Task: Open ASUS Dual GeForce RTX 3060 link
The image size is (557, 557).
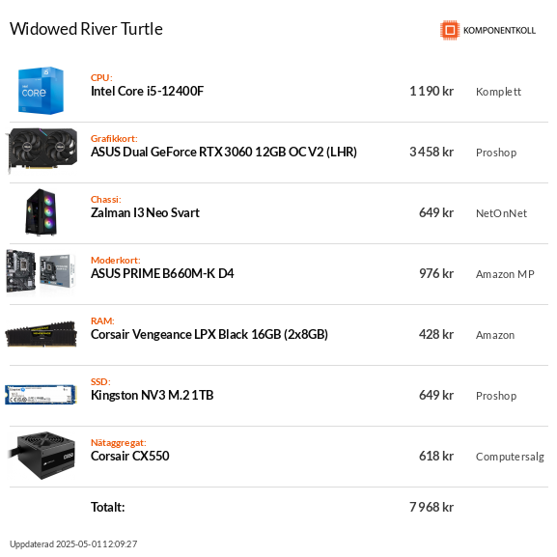Action: click(224, 152)
